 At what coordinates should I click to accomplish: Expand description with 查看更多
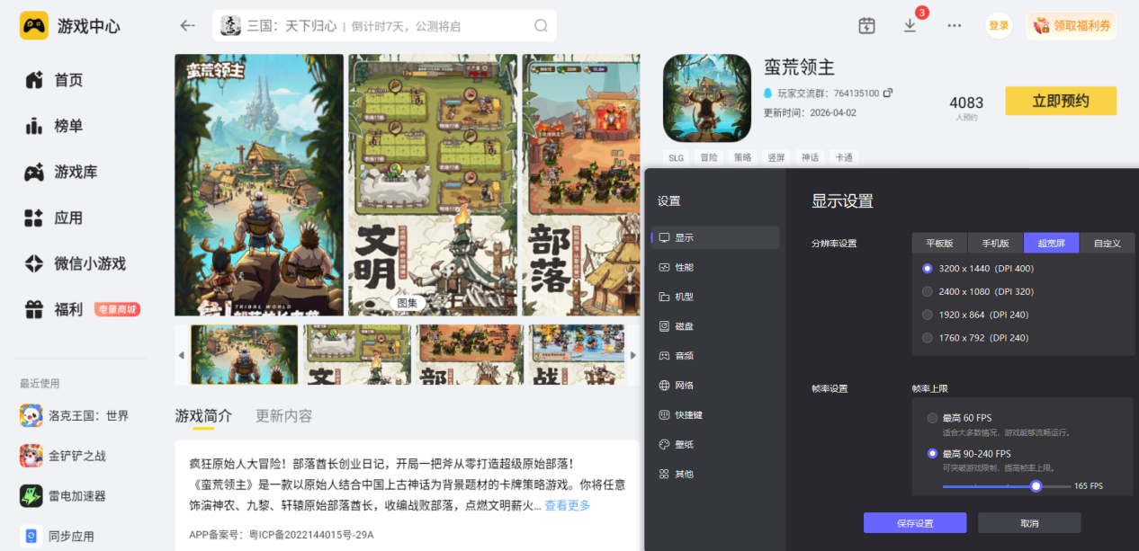click(x=568, y=505)
